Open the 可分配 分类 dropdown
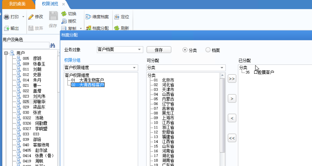Viewport: 312px width, 166px height. pos(222,68)
